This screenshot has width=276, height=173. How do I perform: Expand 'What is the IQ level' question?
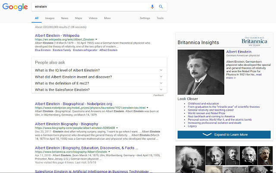[161, 70]
